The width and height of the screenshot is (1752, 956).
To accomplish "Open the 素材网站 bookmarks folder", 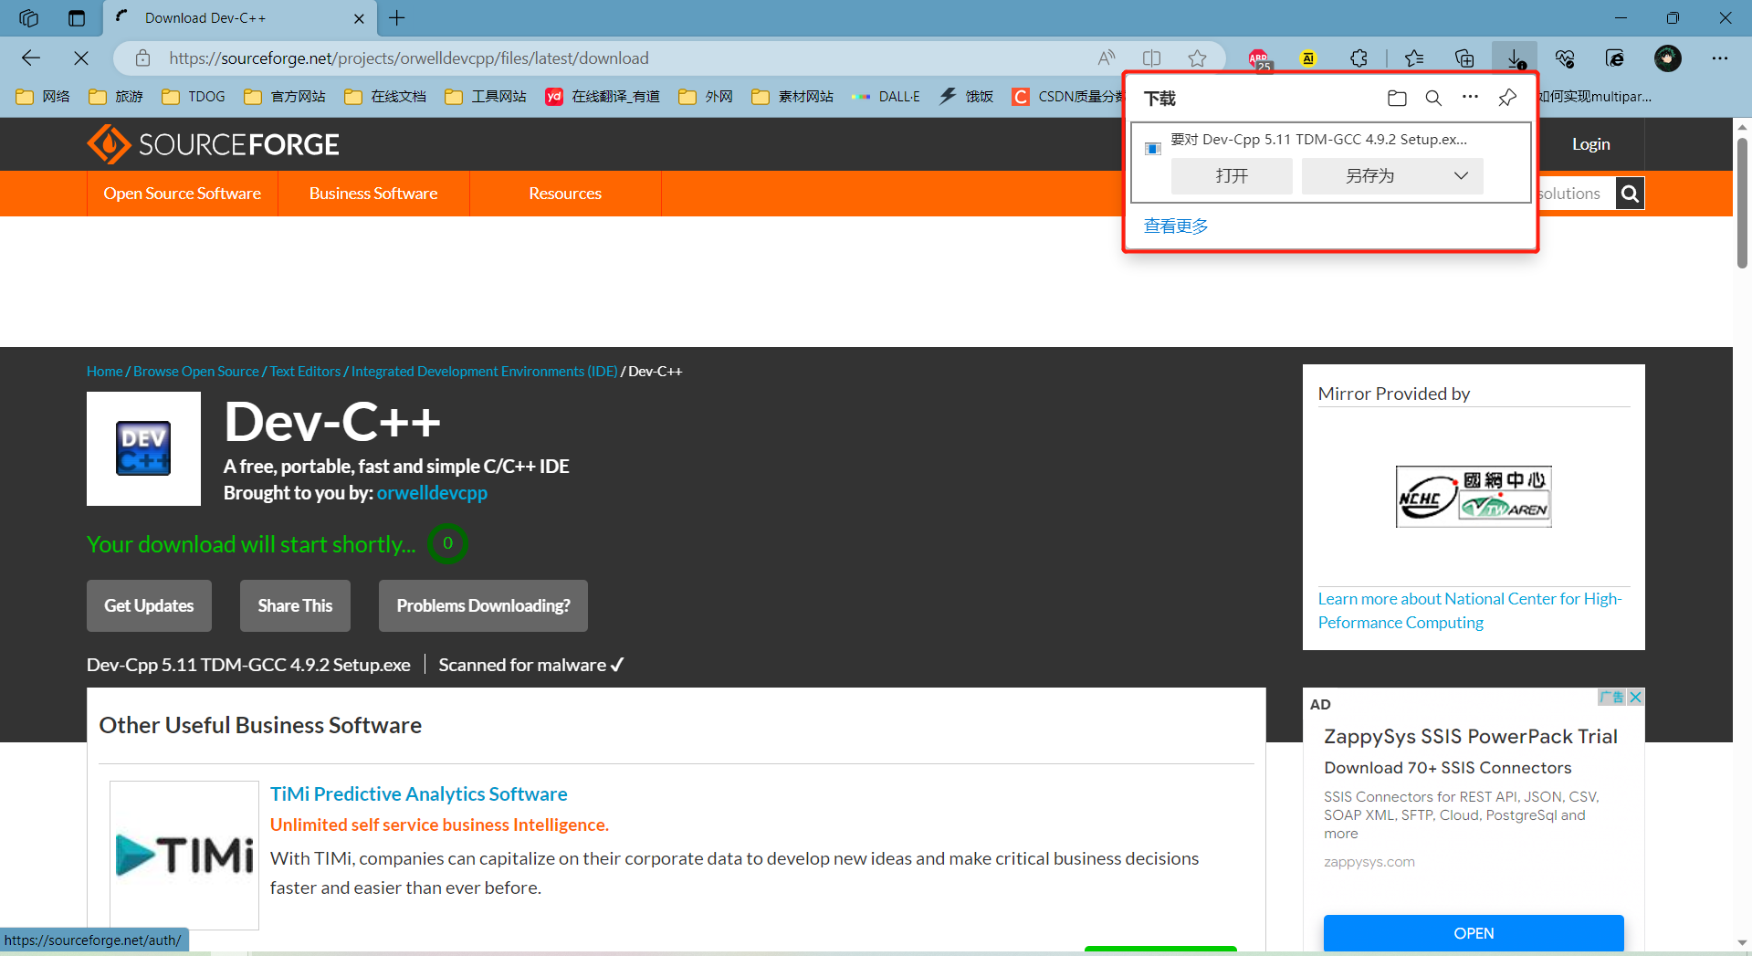I will [x=792, y=97].
